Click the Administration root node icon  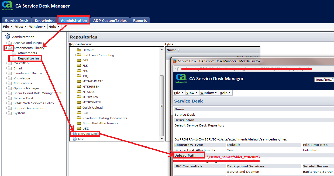click(8, 37)
